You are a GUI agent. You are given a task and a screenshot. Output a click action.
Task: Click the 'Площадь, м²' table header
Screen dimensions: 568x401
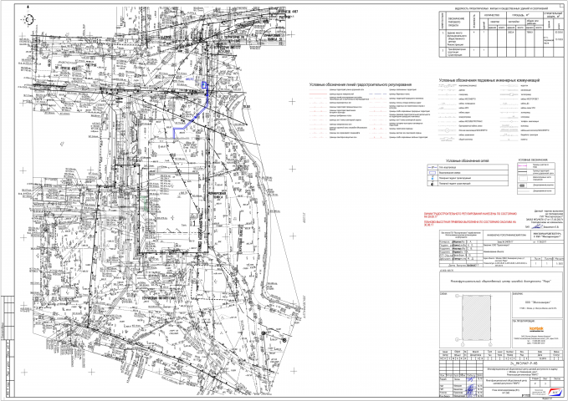click(x=520, y=15)
